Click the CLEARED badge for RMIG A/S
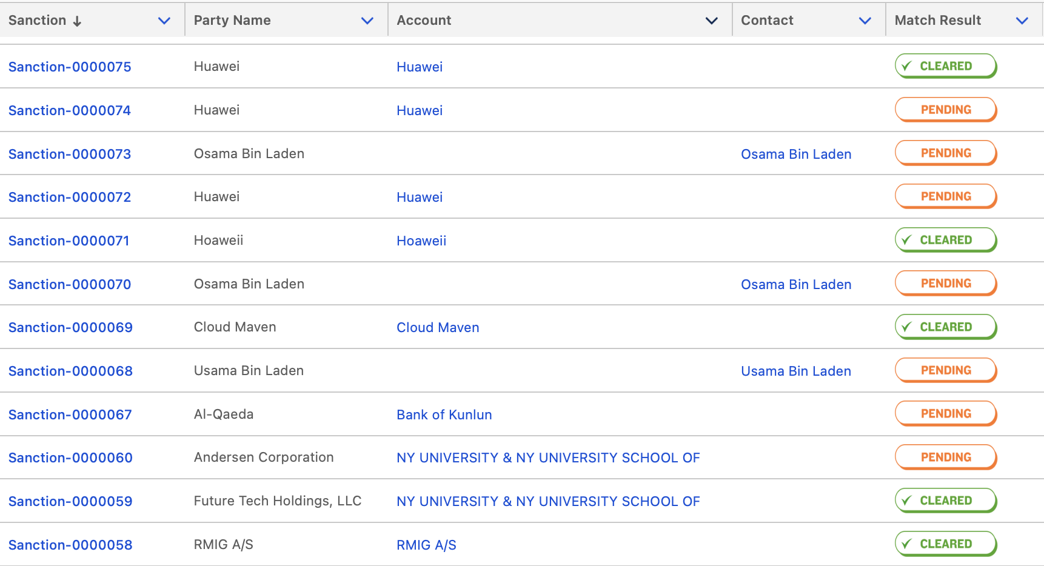 (946, 544)
